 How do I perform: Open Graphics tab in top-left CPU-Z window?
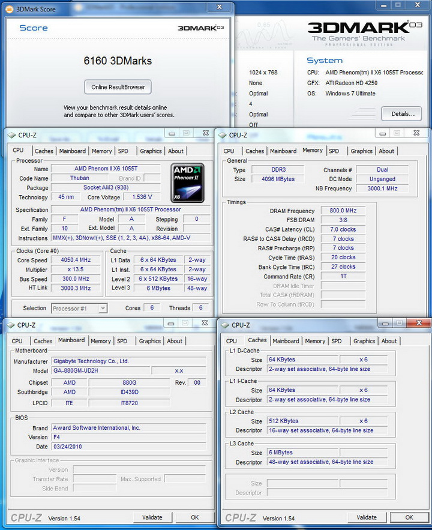151,151
